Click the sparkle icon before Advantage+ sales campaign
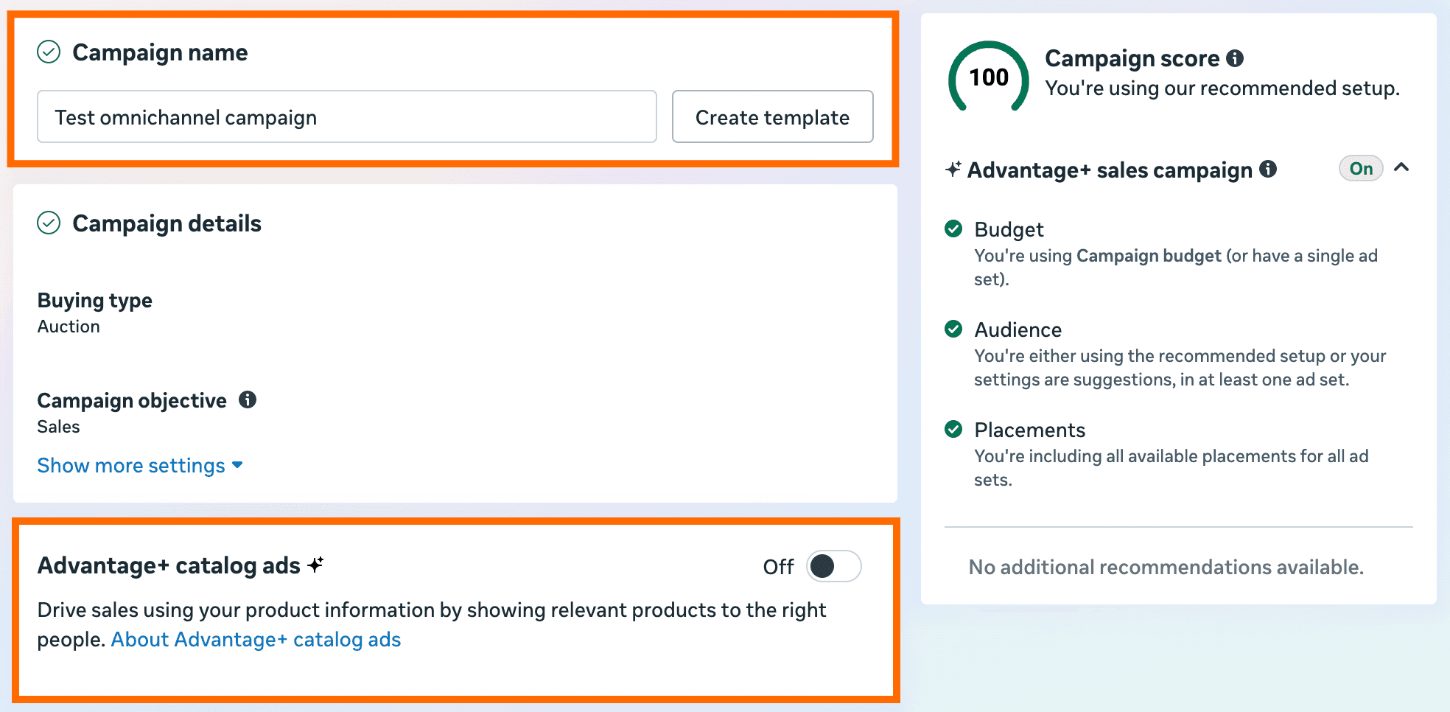This screenshot has height=712, width=1450. point(953,170)
